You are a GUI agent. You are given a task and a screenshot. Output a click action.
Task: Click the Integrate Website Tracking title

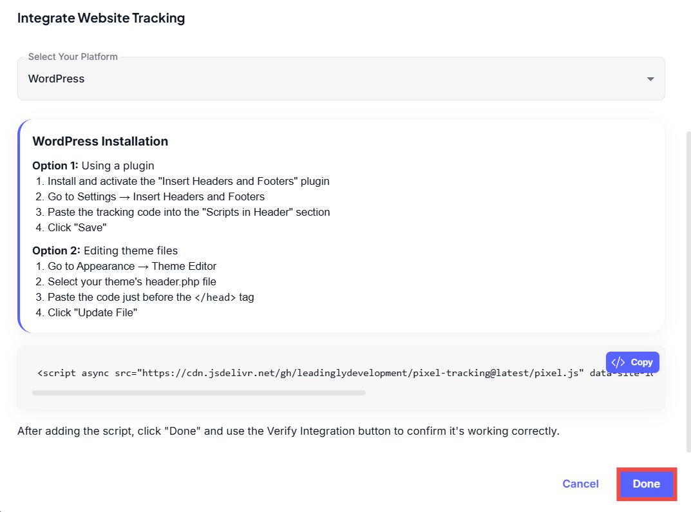tap(101, 18)
